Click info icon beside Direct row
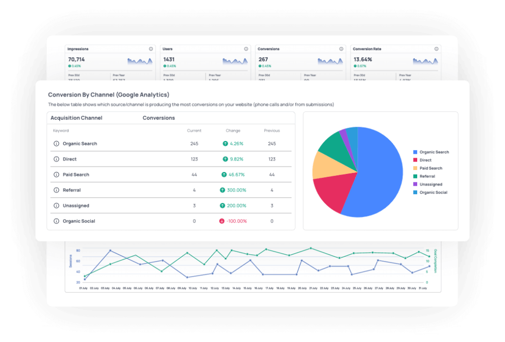 click(x=56, y=159)
